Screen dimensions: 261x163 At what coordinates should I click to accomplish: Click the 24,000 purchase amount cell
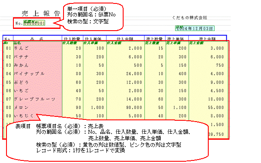(134, 74)
